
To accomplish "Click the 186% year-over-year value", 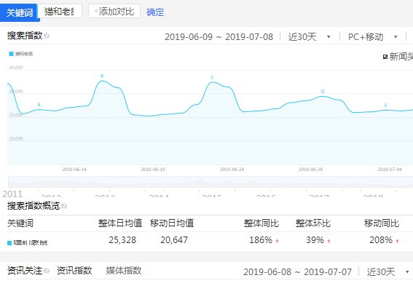I will [261, 240].
